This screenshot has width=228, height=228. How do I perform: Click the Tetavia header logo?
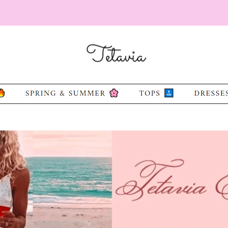tap(116, 54)
